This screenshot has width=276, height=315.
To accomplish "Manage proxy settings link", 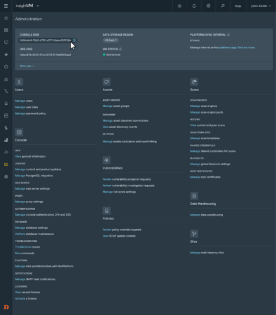I will 29,202.
